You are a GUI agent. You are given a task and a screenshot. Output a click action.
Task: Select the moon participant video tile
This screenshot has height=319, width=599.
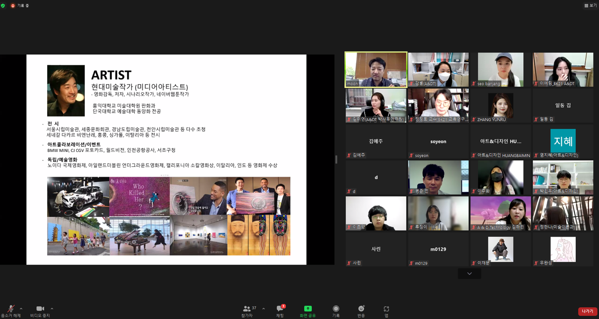coord(376,70)
